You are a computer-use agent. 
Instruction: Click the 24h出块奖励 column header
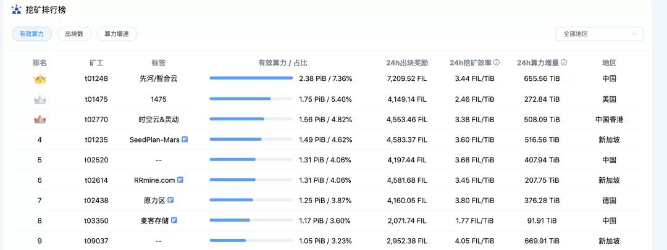[x=407, y=63]
